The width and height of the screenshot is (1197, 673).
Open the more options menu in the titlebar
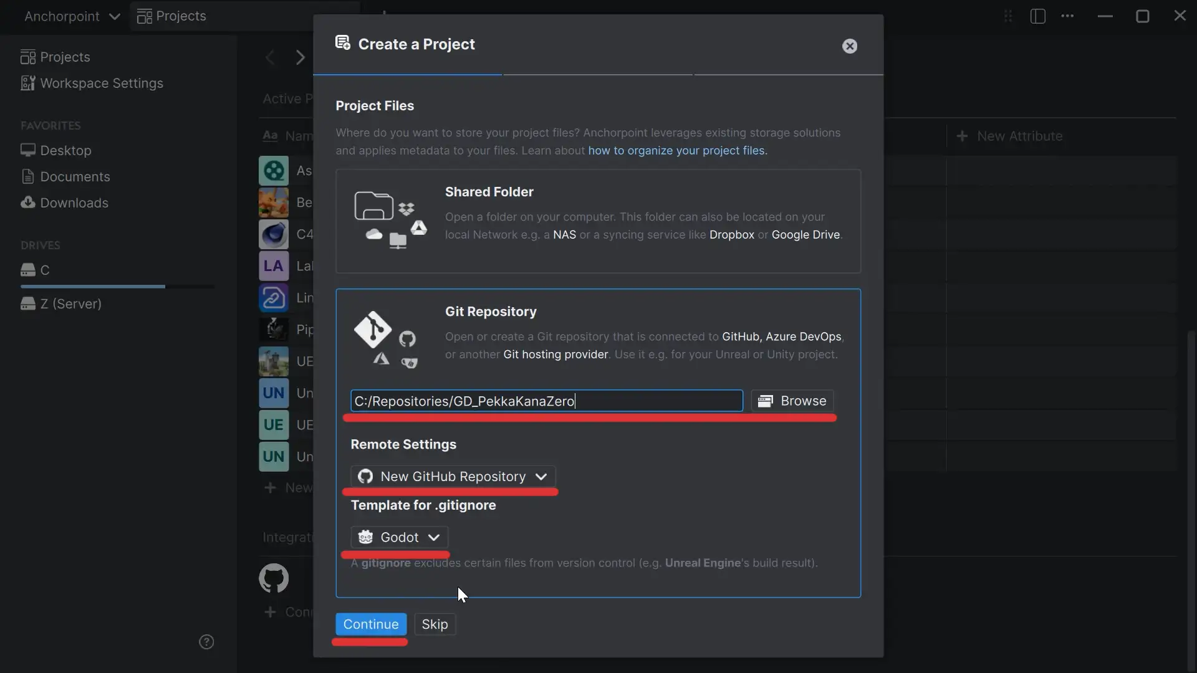(1068, 16)
